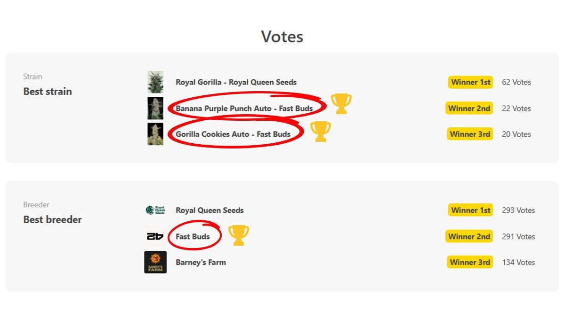Open the Banana Purple Punch Auto thumbnail
Screen dimensions: 565x319
click(155, 109)
